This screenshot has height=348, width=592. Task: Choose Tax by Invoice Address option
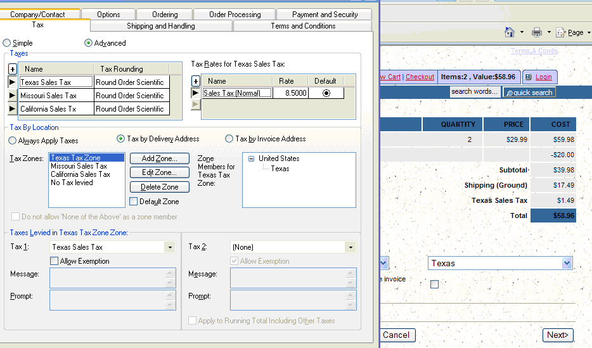(x=229, y=139)
